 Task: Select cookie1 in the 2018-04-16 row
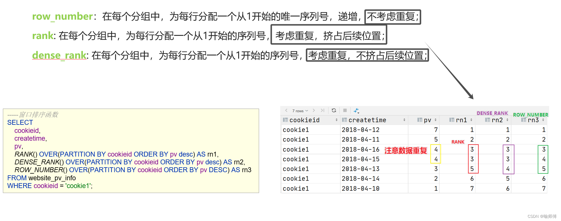296,149
